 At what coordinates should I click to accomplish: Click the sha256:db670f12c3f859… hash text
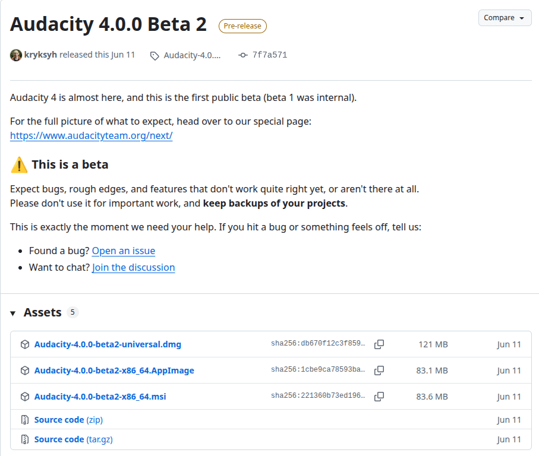pos(318,343)
